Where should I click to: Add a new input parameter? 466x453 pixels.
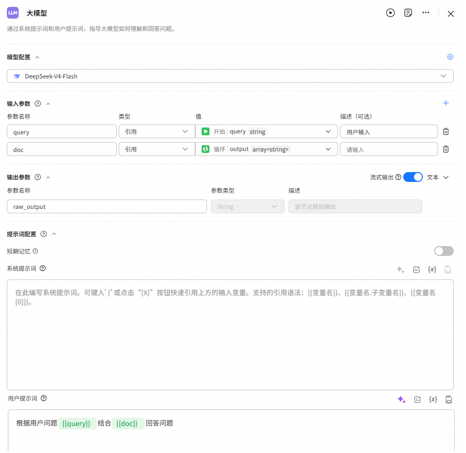click(445, 103)
